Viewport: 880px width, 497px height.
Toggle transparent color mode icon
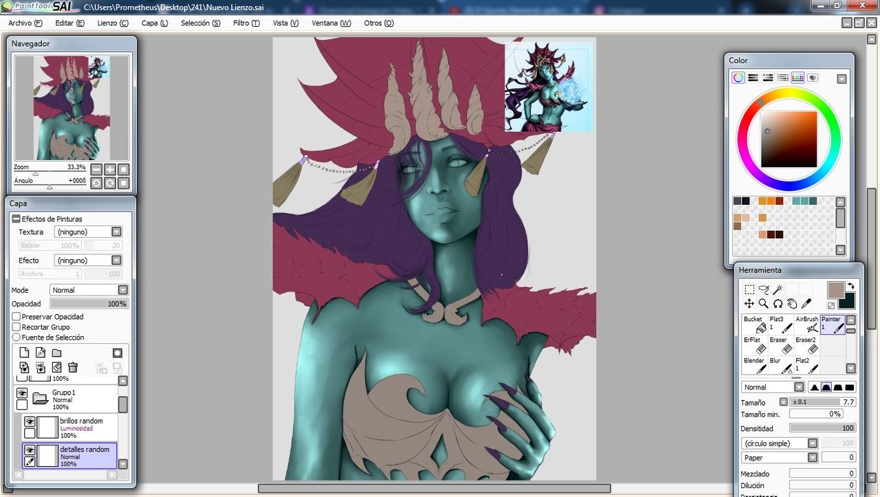pyautogui.click(x=832, y=305)
